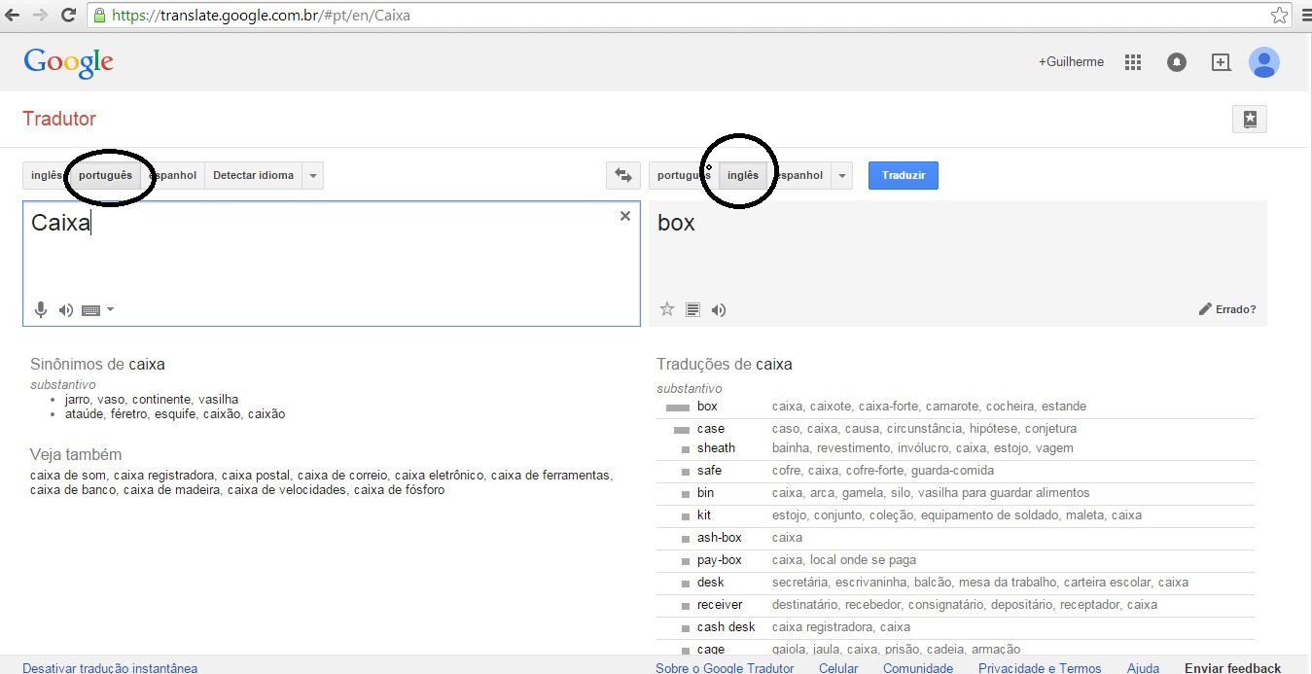Click the see-also entry caixa de velocidades
Image resolution: width=1312 pixels, height=674 pixels.
287,490
